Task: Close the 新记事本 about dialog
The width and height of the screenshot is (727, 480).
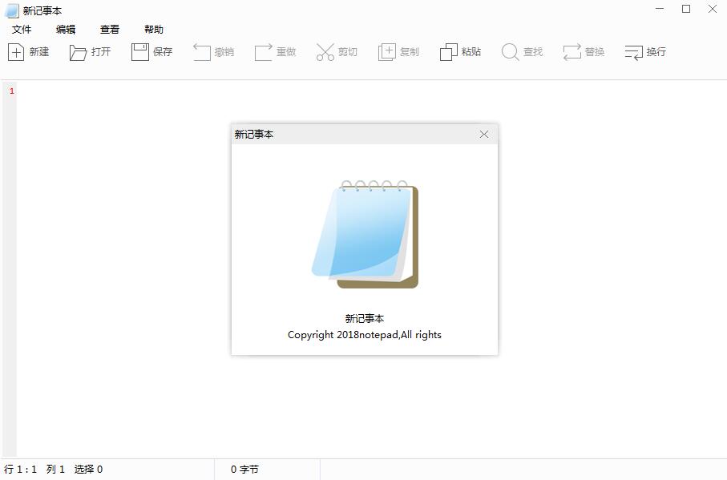Action: click(x=484, y=134)
